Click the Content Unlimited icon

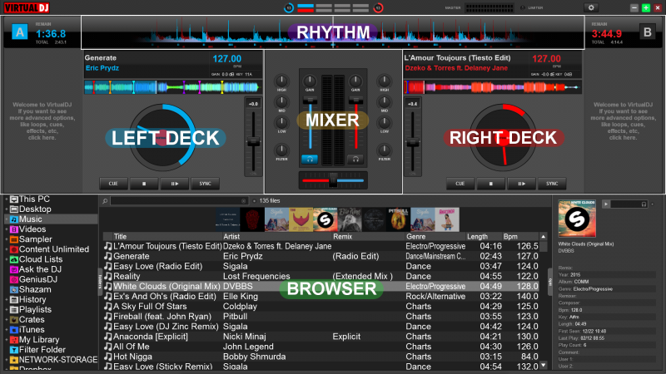[x=14, y=249]
